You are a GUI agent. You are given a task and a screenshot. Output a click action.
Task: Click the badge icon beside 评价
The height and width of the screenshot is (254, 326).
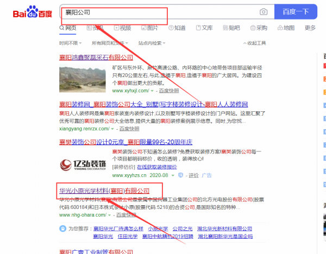coord(180,175)
